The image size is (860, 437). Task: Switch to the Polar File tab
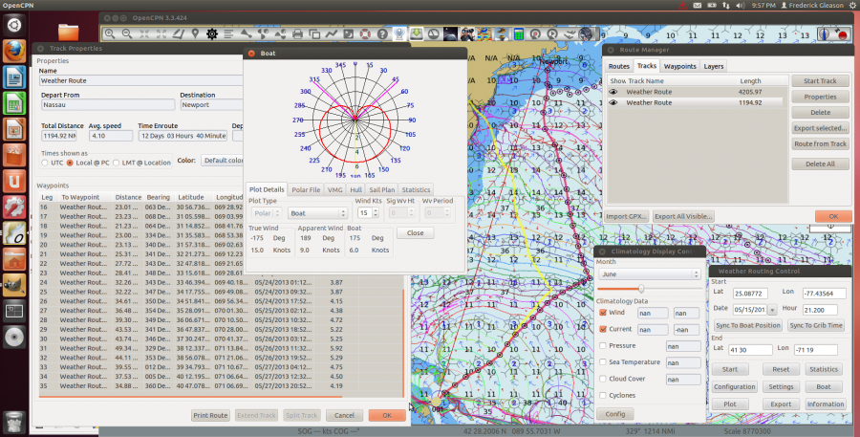(306, 189)
